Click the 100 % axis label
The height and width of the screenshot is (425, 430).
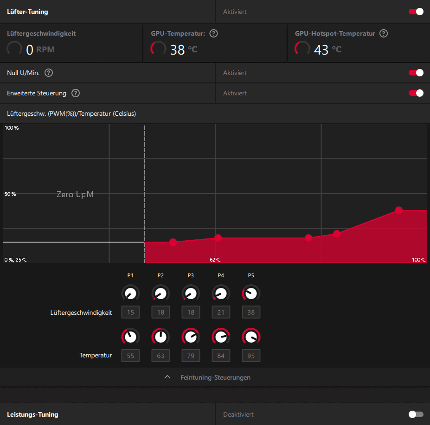tap(12, 128)
